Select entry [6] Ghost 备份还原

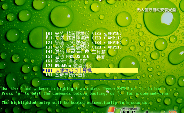point(66,61)
